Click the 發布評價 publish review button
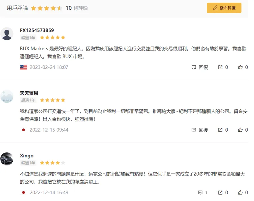The image size is (254, 201). [x=224, y=8]
